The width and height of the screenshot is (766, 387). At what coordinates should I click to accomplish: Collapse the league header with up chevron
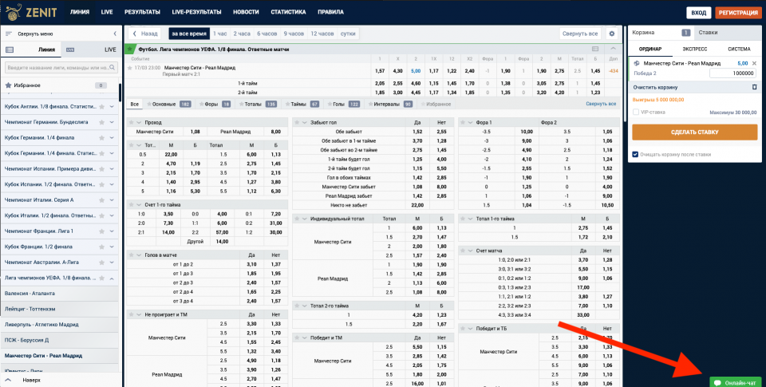613,49
